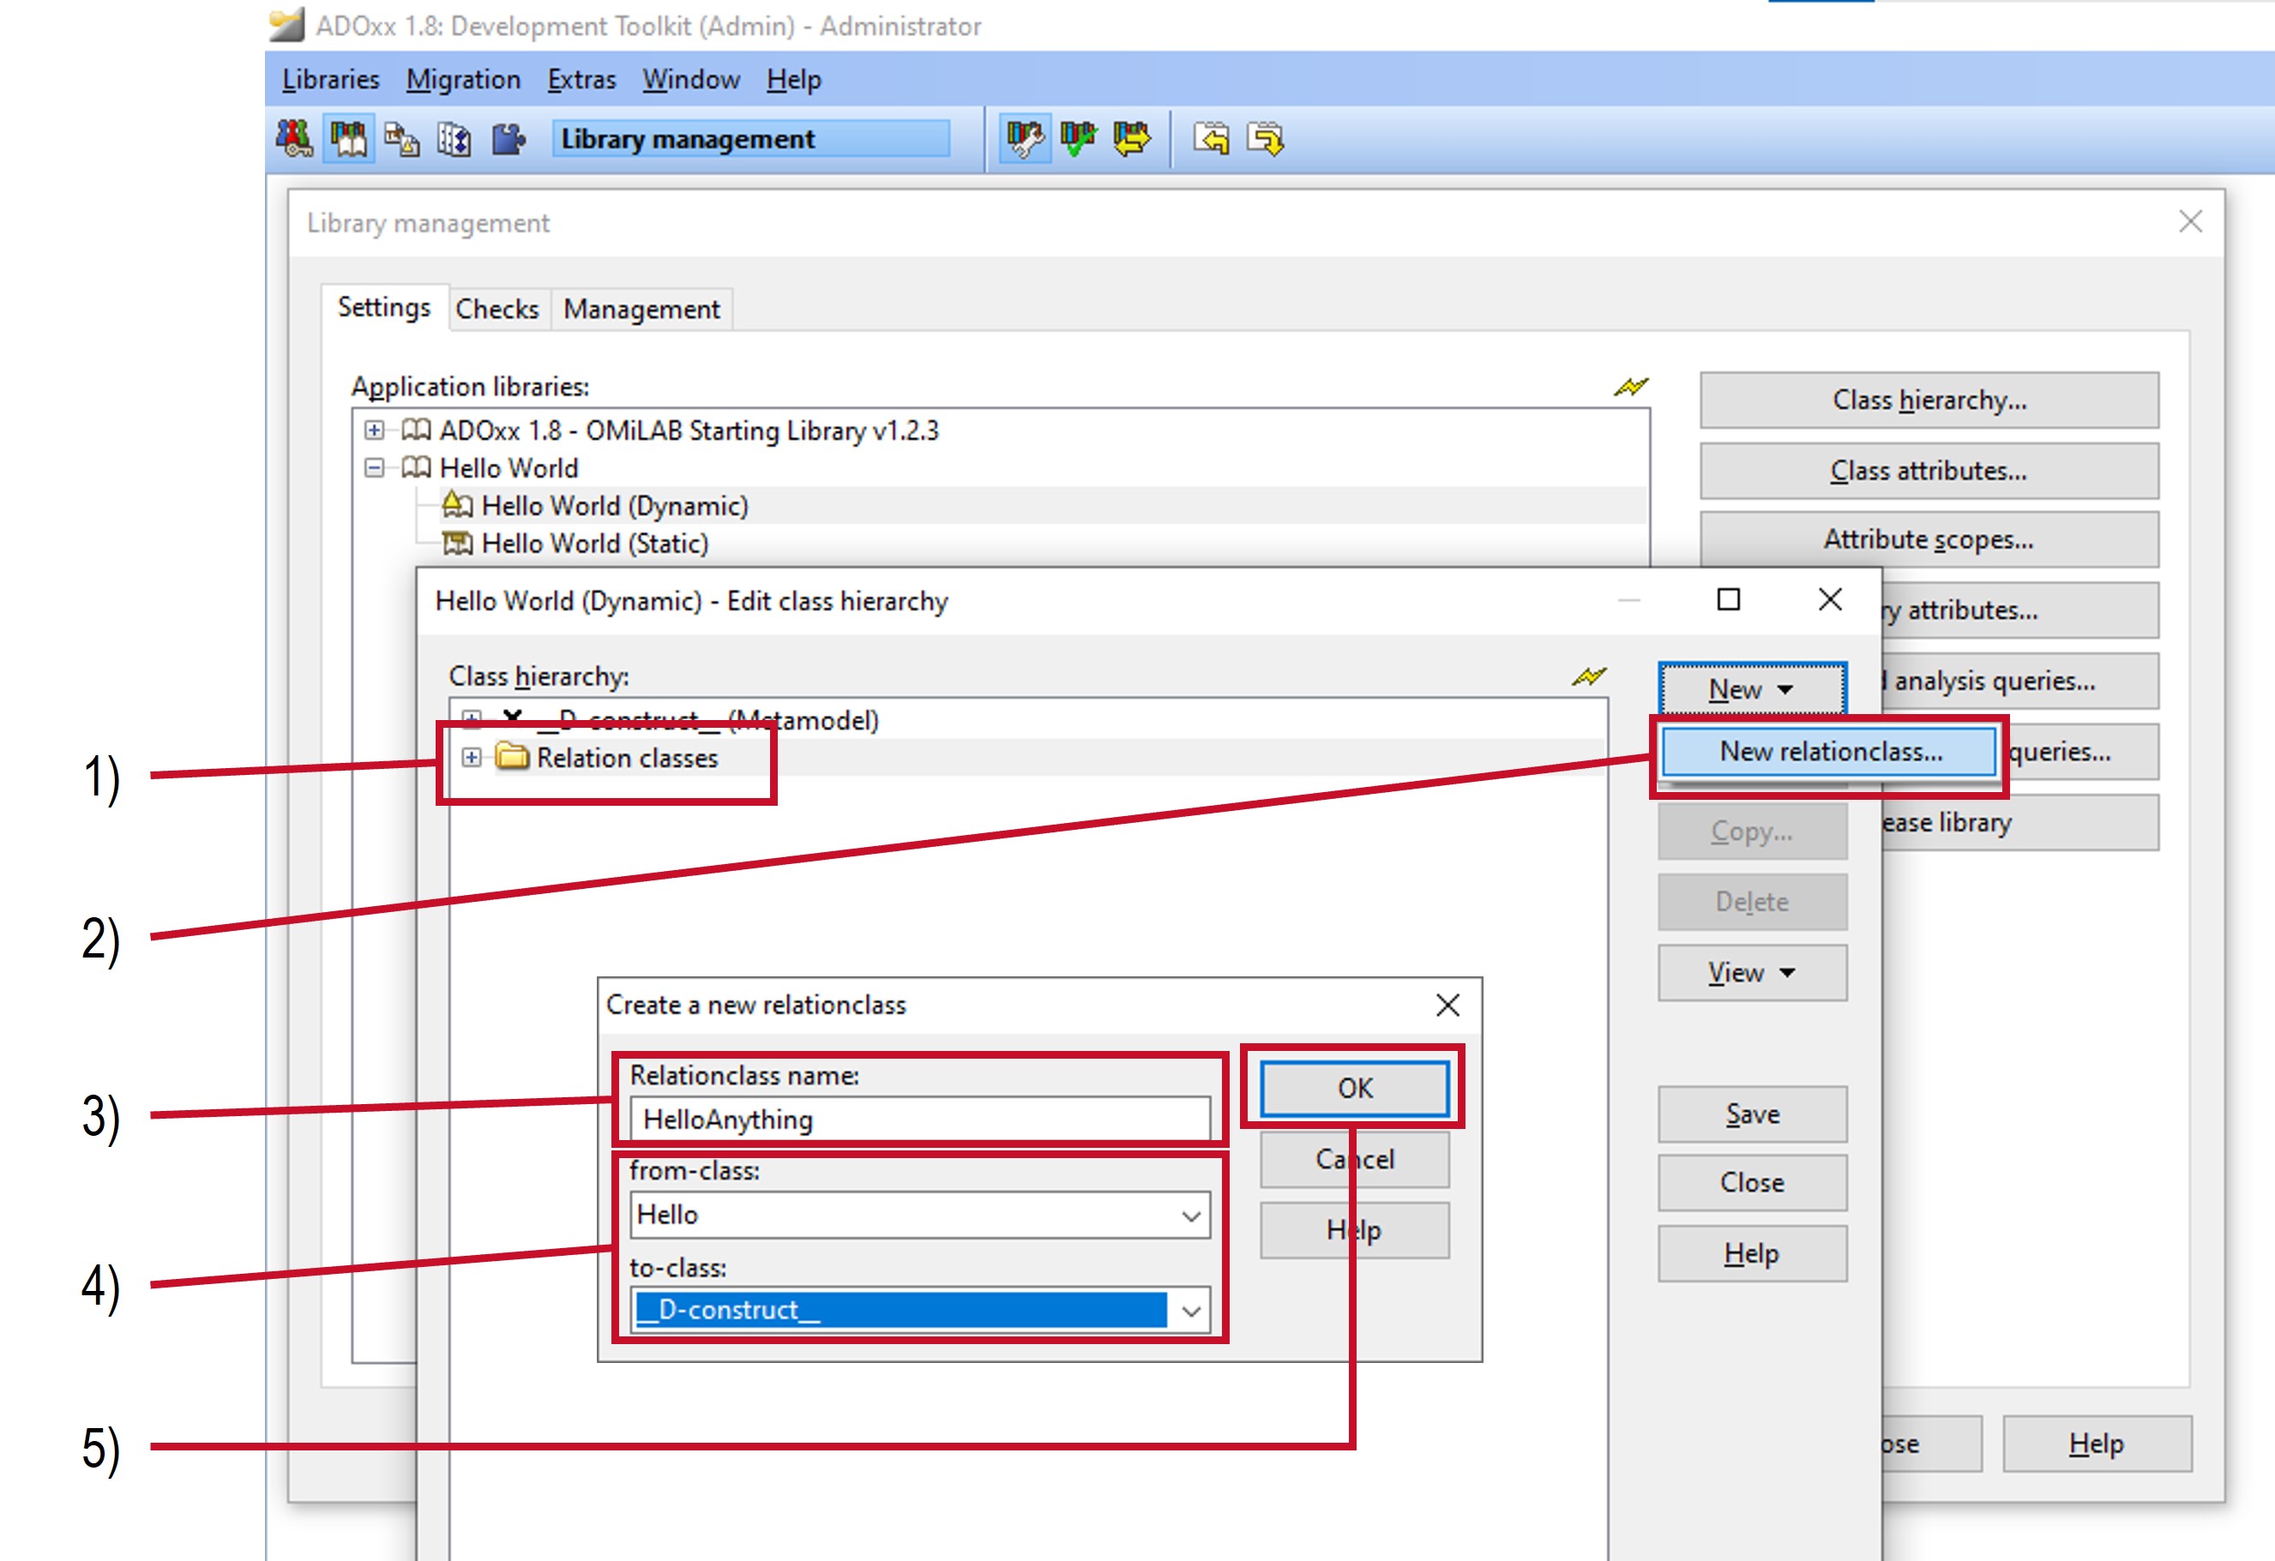
Task: Open the Libraries menu
Action: [330, 79]
